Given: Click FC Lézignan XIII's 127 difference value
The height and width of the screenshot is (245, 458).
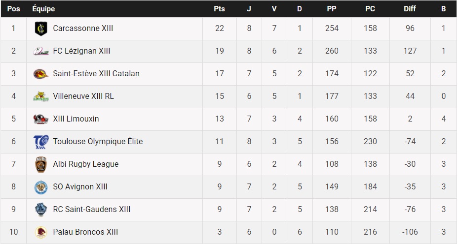Looking at the screenshot, I should click(410, 51).
